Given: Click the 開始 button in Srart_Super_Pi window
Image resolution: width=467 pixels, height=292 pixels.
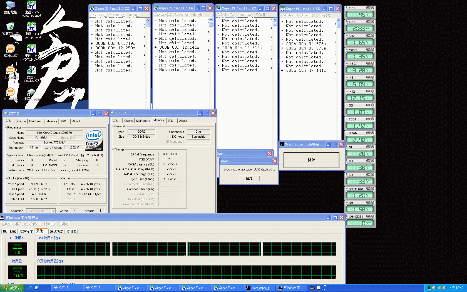Looking at the screenshot, I should pyautogui.click(x=311, y=160).
